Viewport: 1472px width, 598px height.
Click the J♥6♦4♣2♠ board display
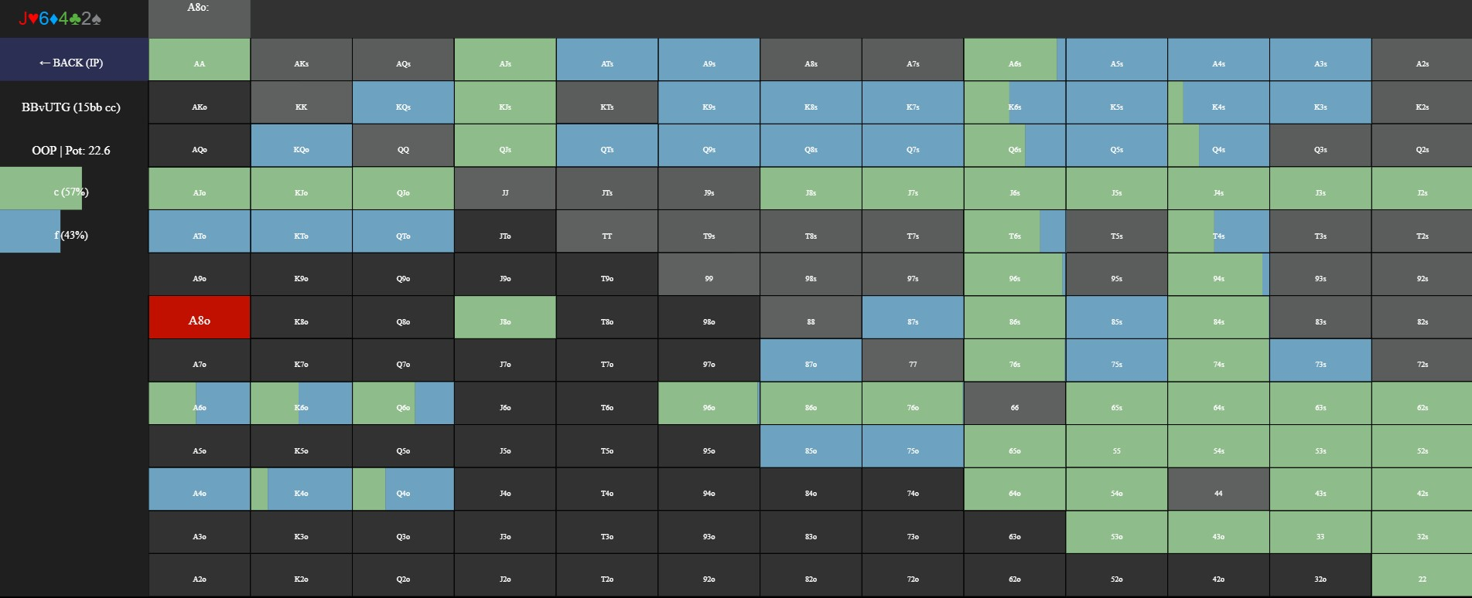pos(60,19)
